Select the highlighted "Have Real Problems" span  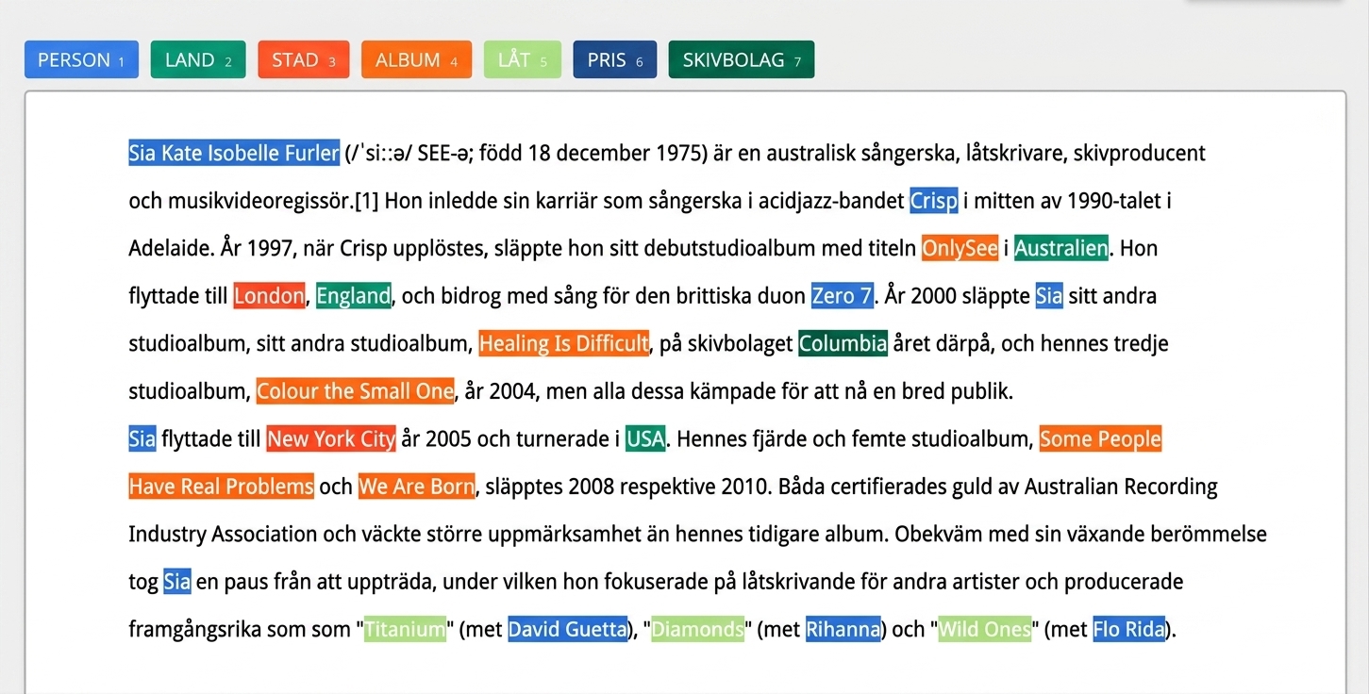222,487
